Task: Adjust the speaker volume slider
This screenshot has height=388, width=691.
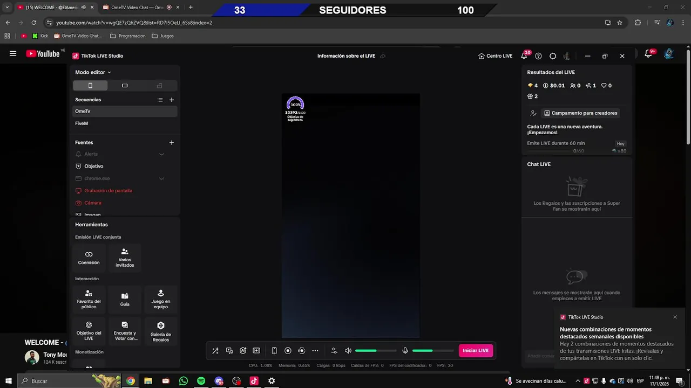Action: tap(376, 350)
